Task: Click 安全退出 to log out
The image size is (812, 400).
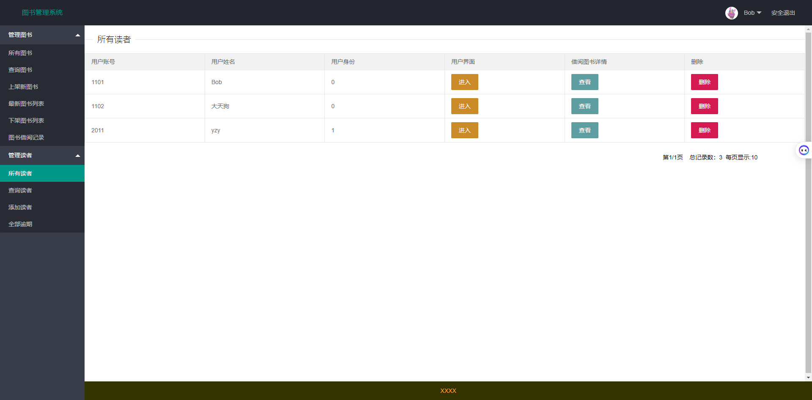Action: 783,13
